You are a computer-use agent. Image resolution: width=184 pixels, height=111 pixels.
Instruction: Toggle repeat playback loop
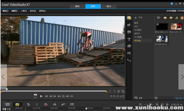pos(63,96)
